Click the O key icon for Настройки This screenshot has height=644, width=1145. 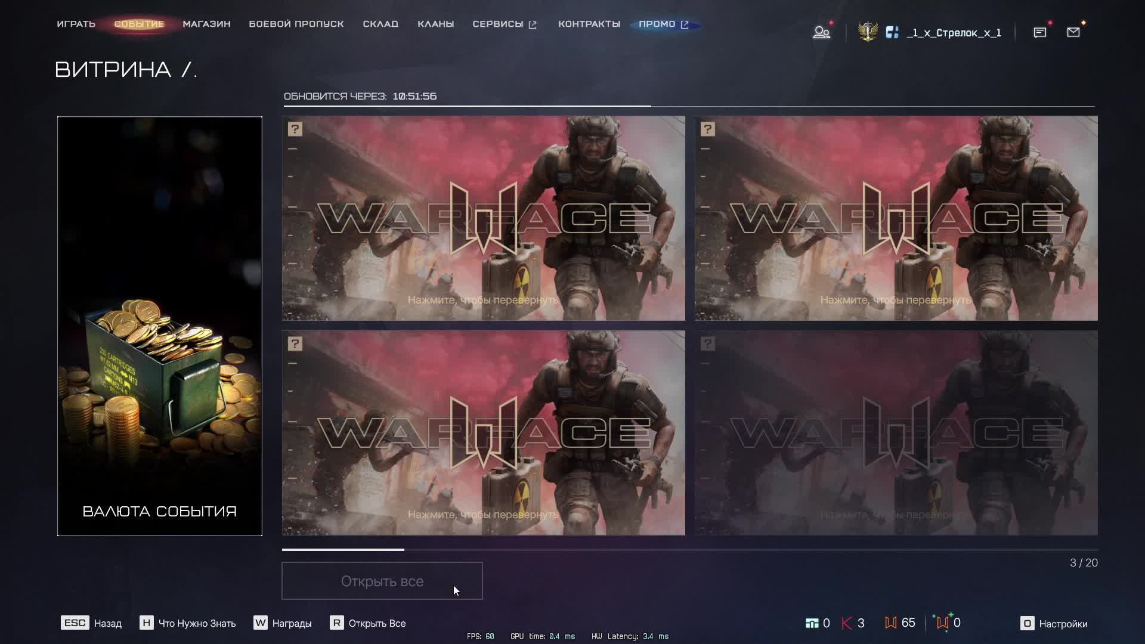click(1027, 623)
